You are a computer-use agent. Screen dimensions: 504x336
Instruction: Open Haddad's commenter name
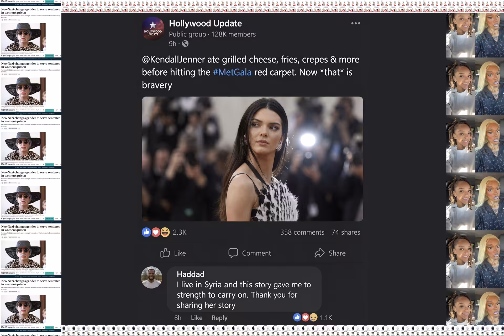pos(191,274)
